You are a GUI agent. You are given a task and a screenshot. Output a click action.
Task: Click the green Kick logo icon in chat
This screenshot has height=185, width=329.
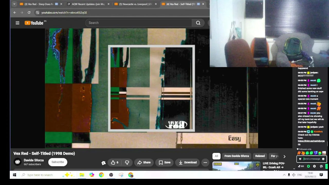pos(308,166)
